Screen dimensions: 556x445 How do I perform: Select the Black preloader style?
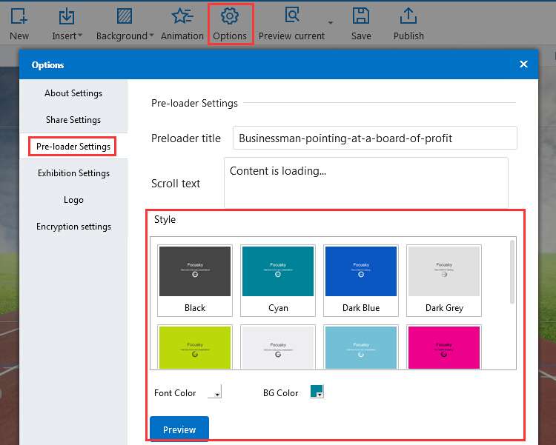tap(195, 280)
